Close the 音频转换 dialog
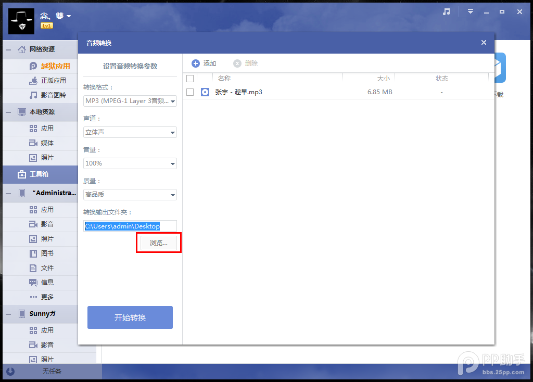The height and width of the screenshot is (382, 533). coord(484,43)
